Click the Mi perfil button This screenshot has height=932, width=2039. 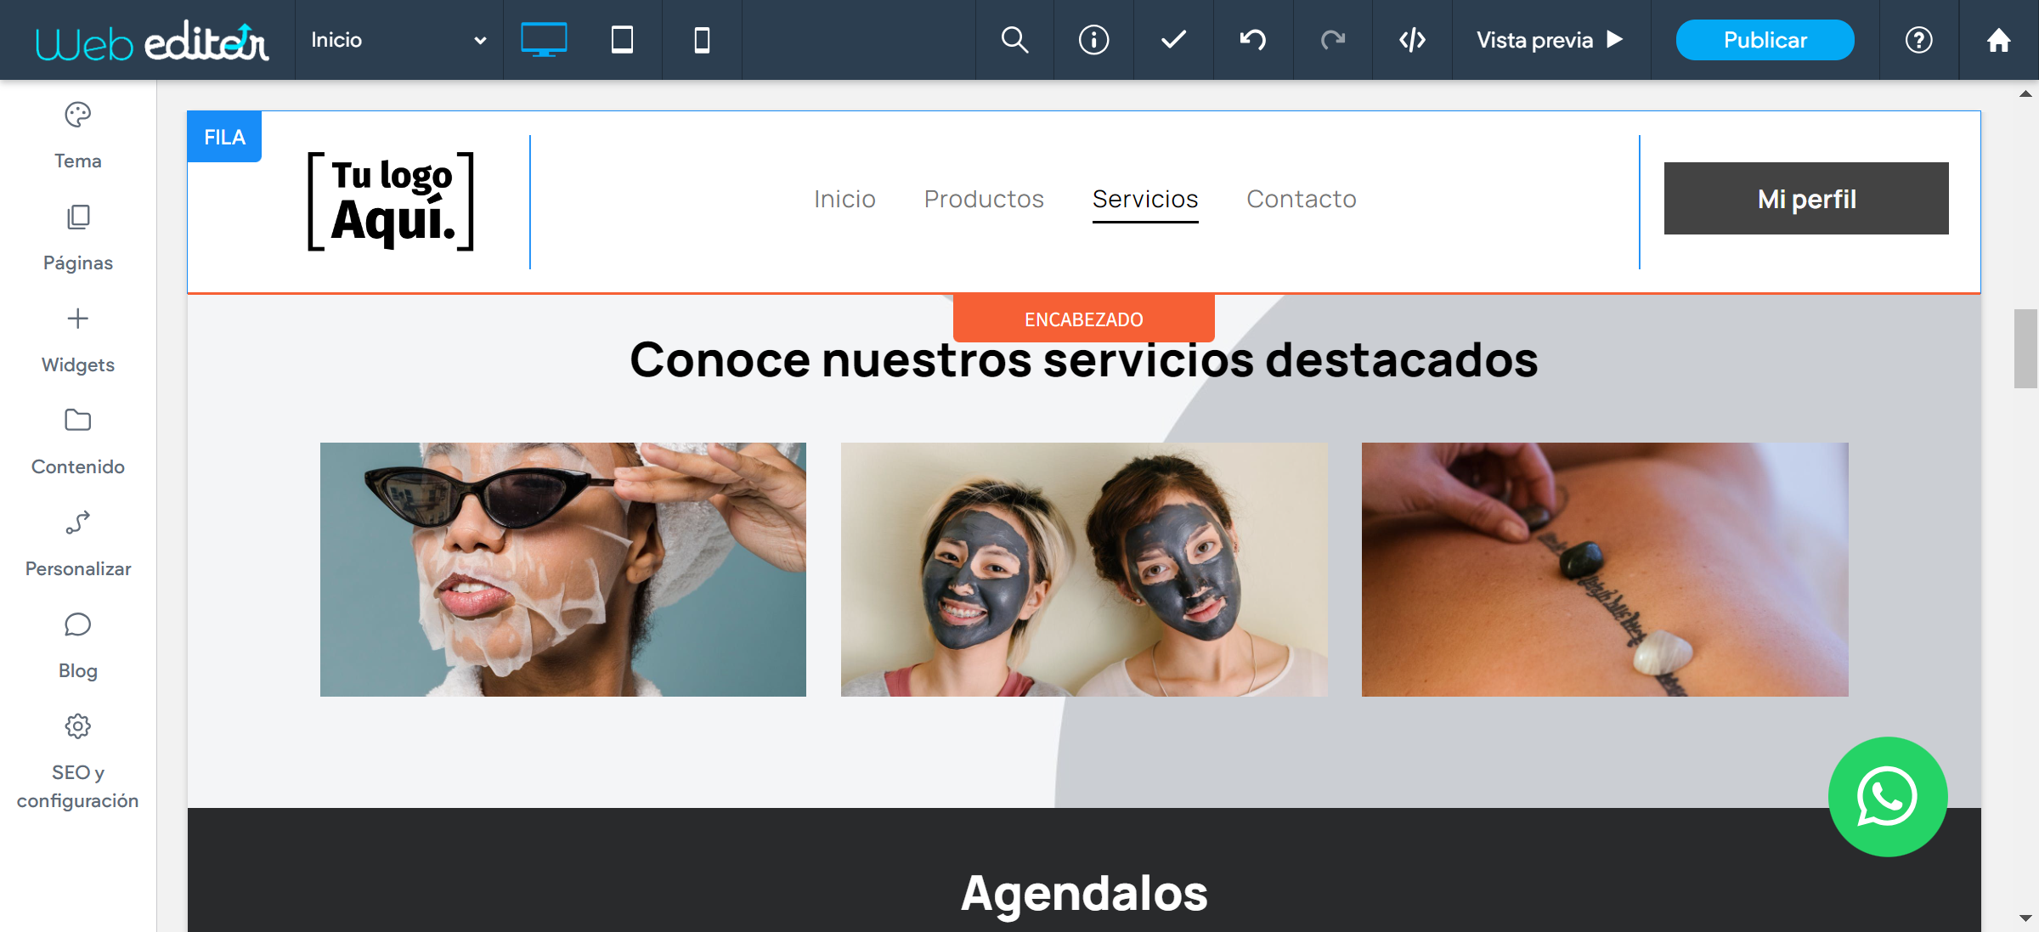[x=1806, y=199]
